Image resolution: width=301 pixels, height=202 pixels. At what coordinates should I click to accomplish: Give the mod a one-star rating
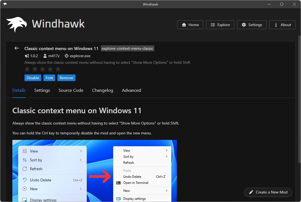pos(27,69)
